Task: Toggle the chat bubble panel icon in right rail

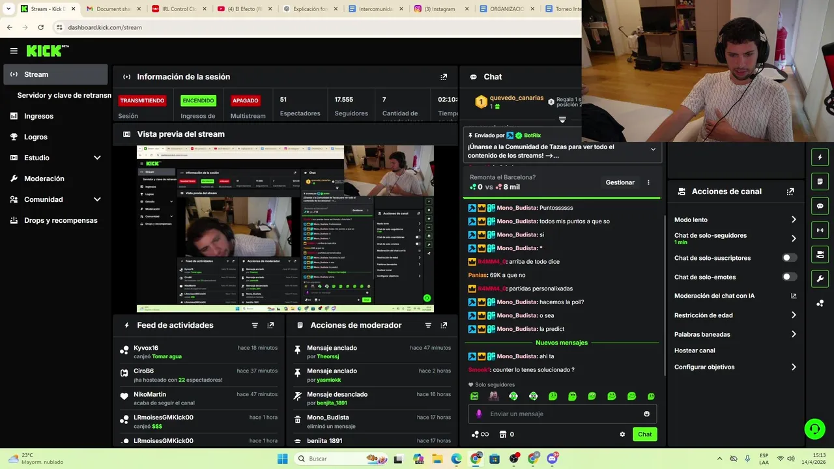Action: tap(820, 206)
